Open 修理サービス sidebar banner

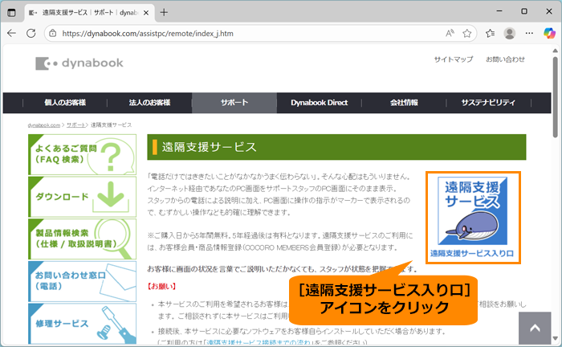tap(82, 324)
